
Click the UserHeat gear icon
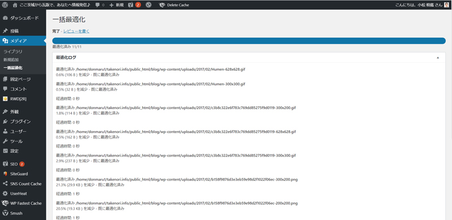tap(5, 193)
